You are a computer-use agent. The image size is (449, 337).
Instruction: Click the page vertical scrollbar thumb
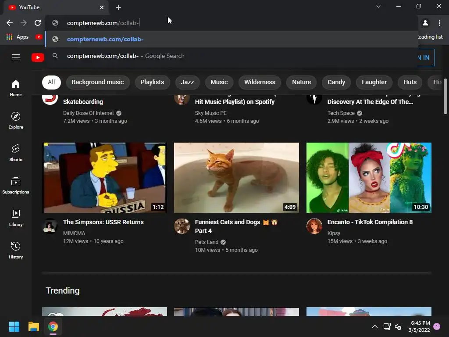click(445, 97)
